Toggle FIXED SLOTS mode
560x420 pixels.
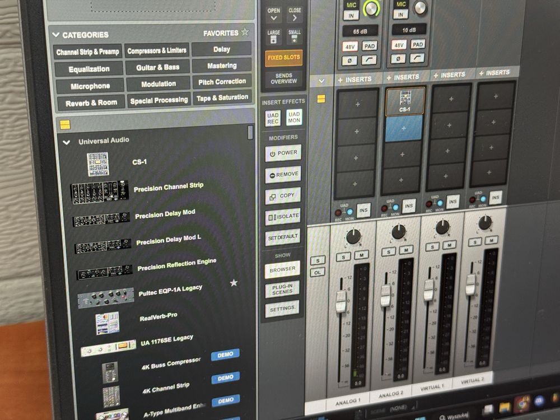pyautogui.click(x=283, y=58)
